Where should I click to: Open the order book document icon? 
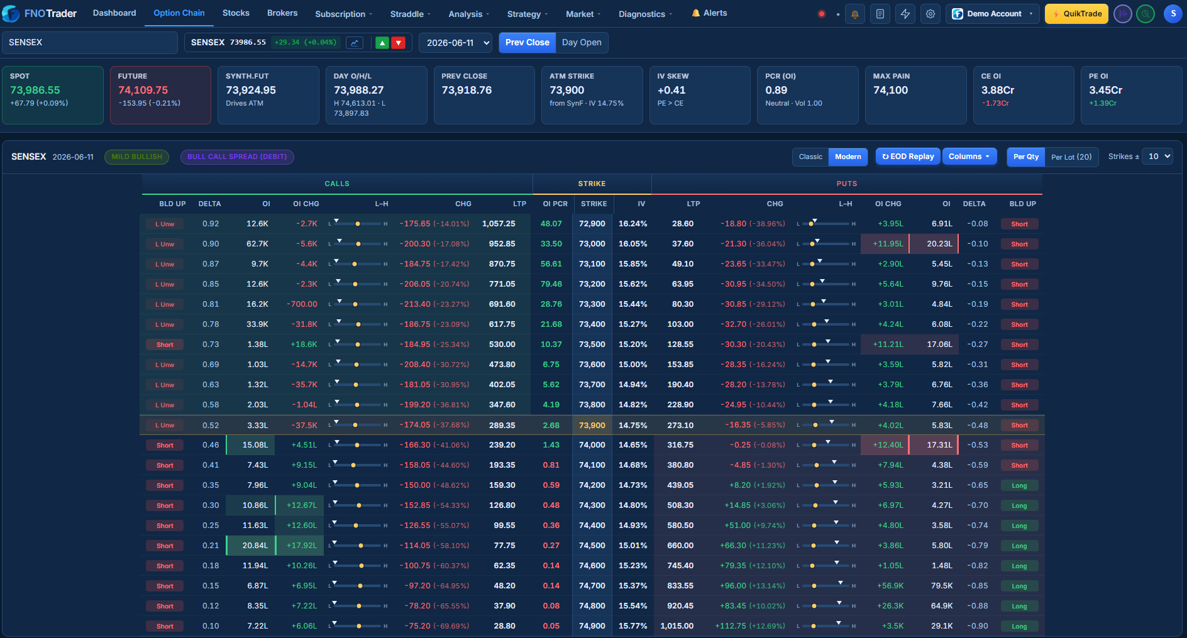click(880, 14)
